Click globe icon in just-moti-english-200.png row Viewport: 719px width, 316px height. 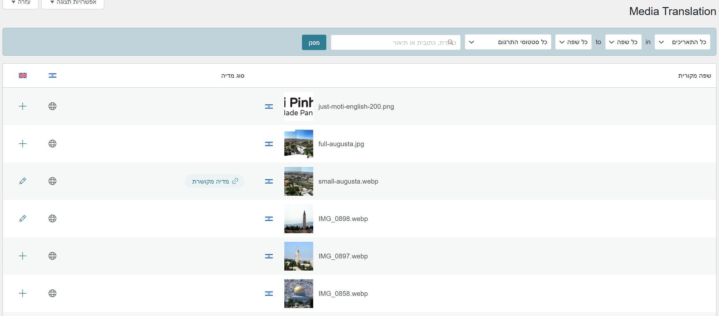[52, 106]
